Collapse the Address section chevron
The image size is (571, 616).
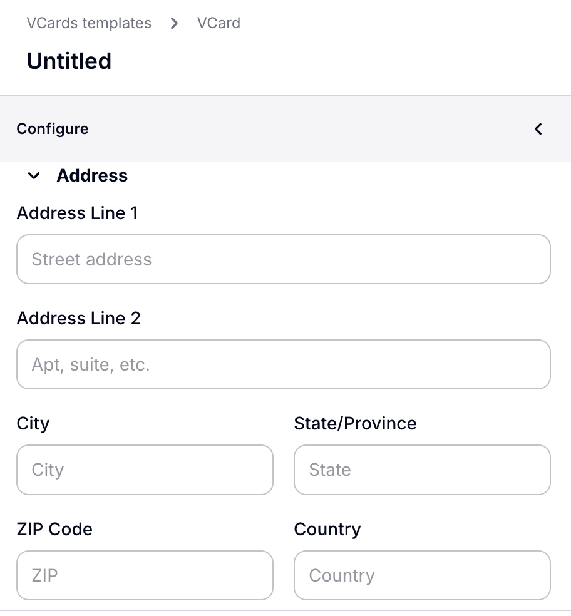point(34,176)
